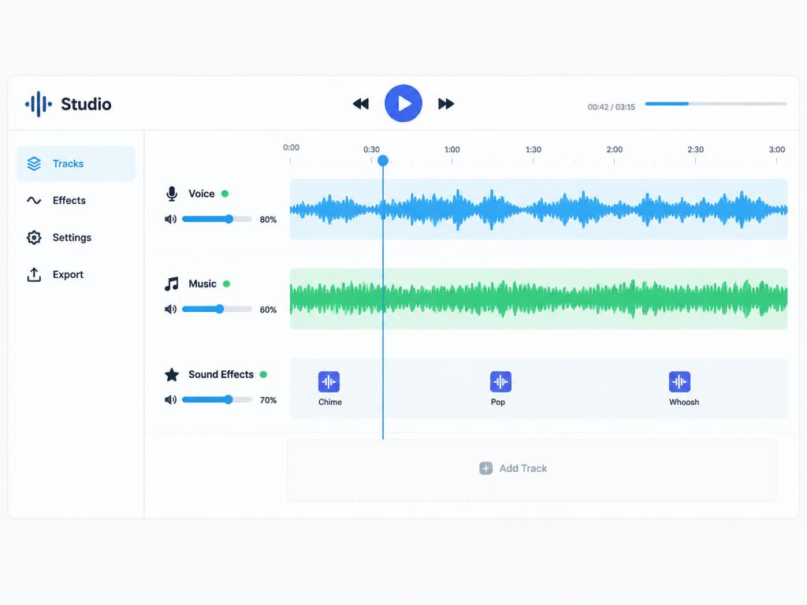Click the Voice microphone icon
Image resolution: width=807 pixels, height=605 pixels.
click(172, 194)
